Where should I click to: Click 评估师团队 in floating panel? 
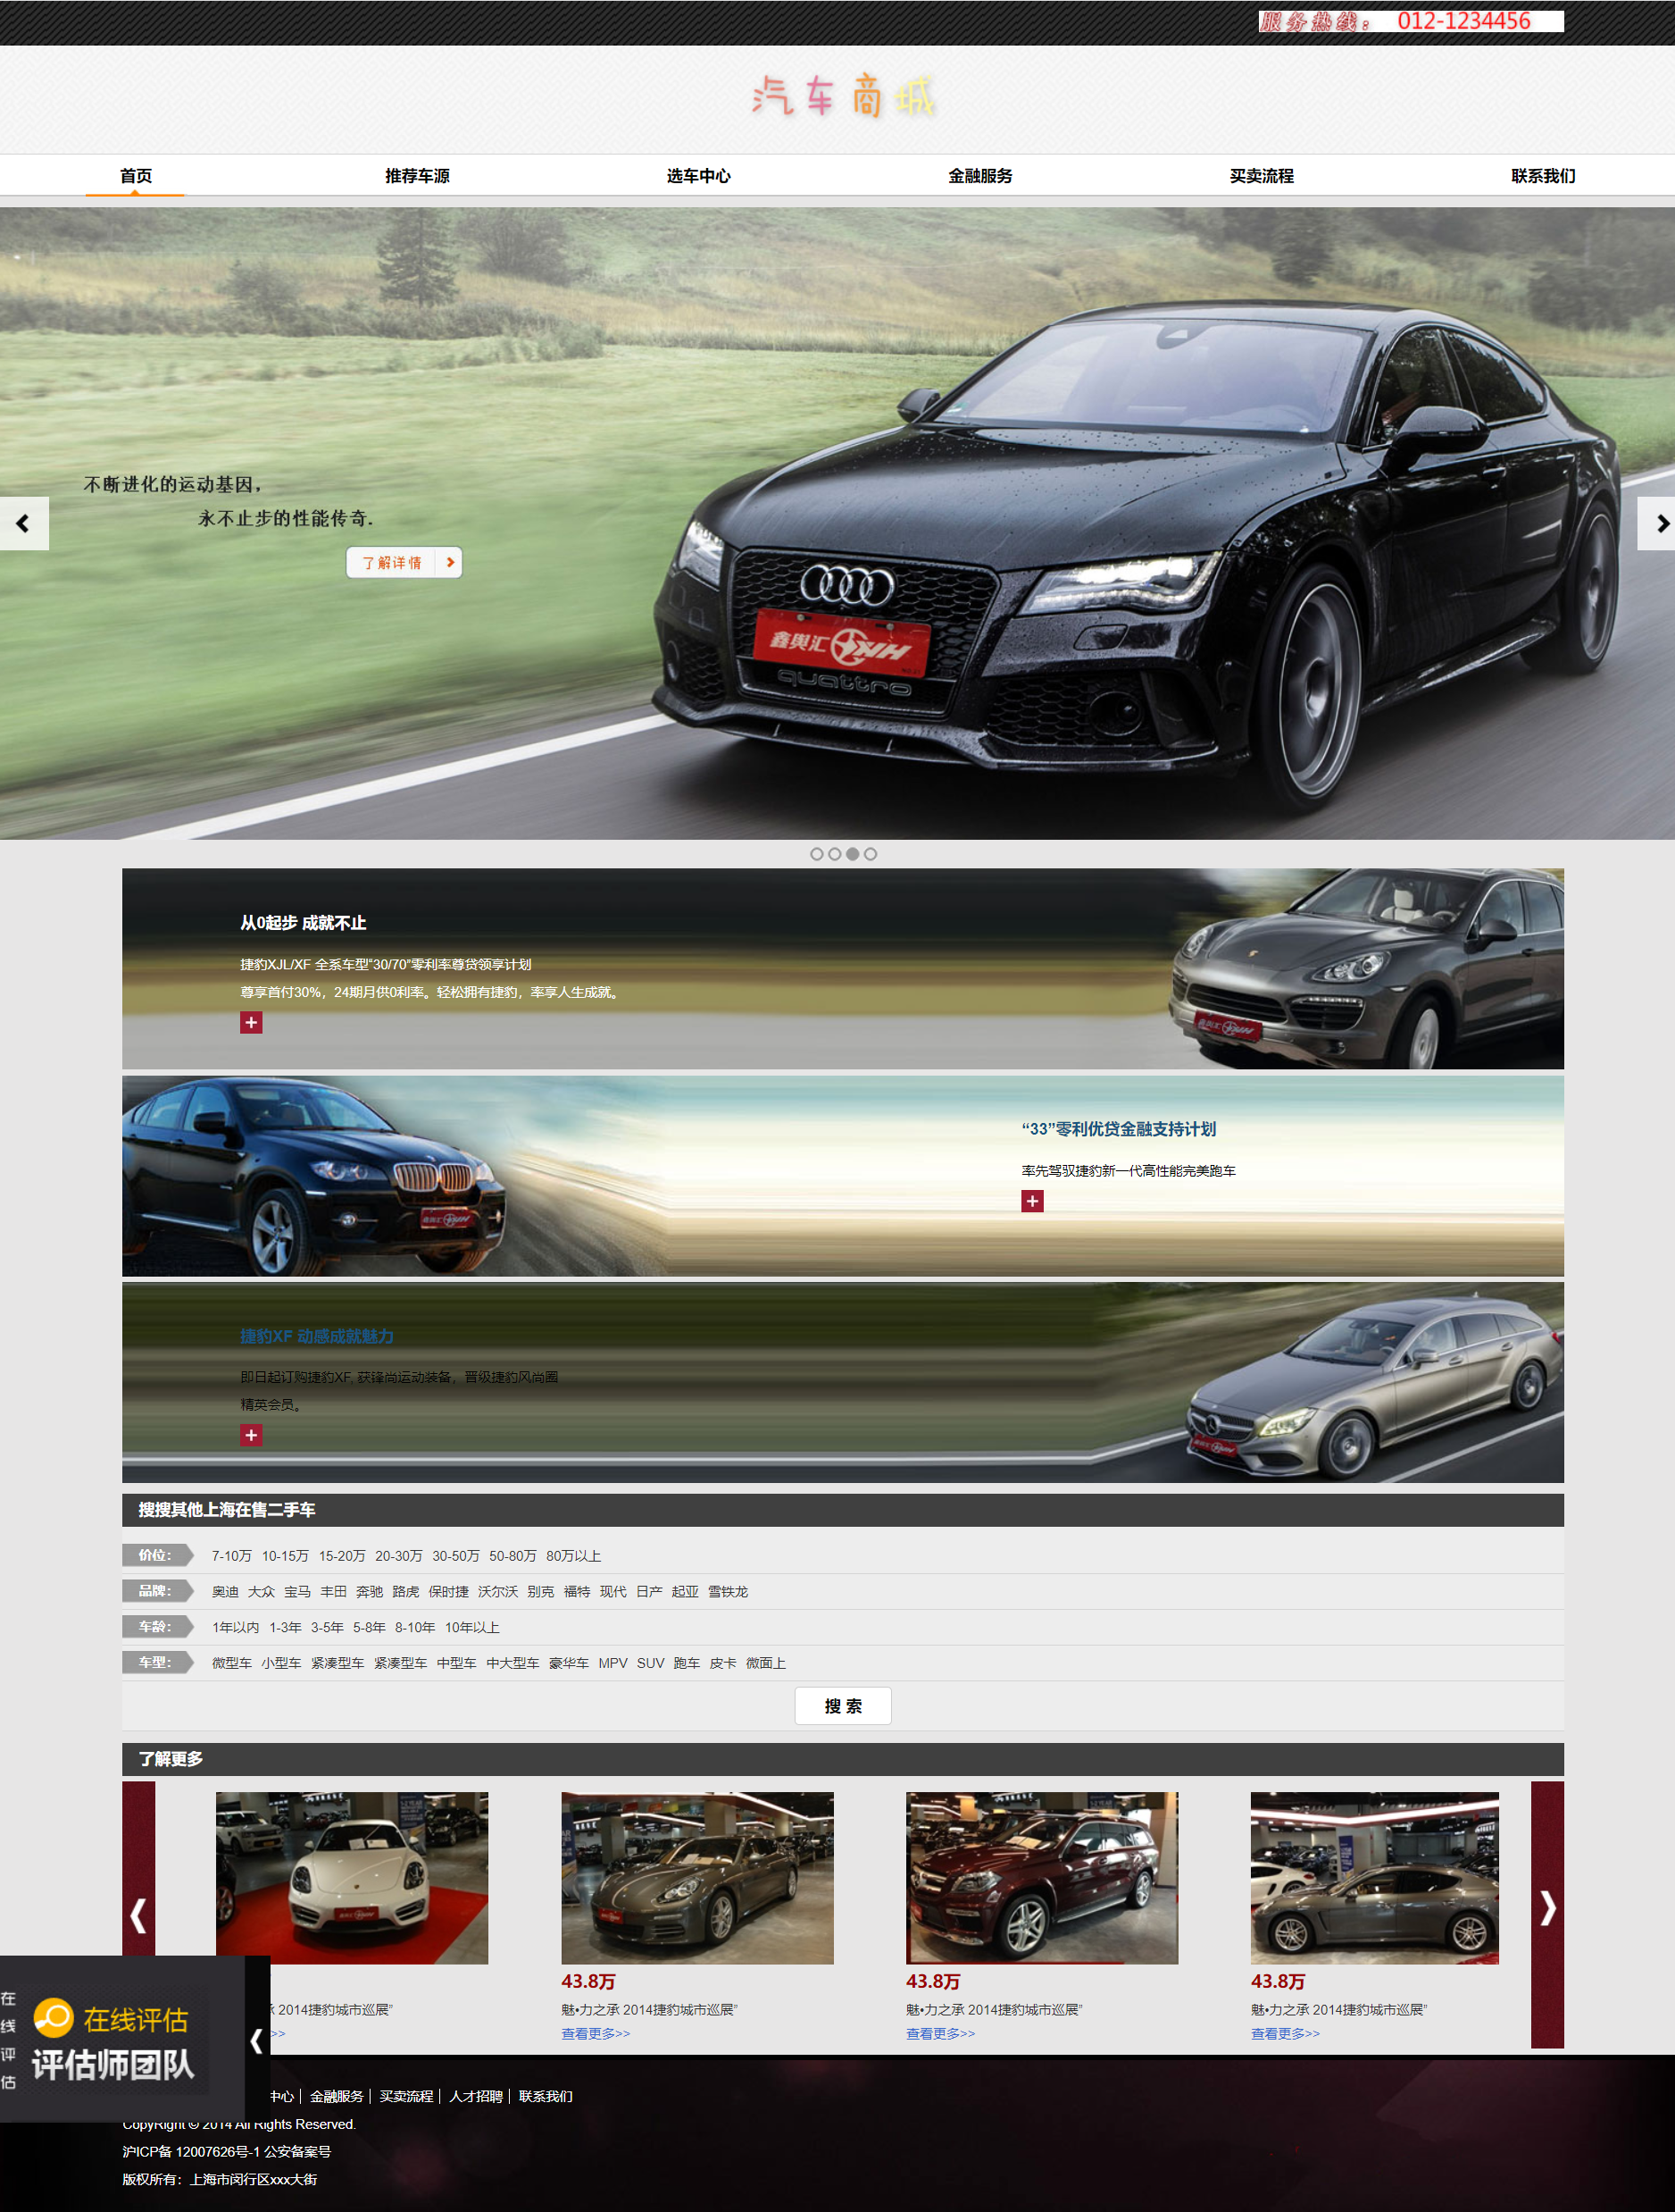[x=112, y=2066]
